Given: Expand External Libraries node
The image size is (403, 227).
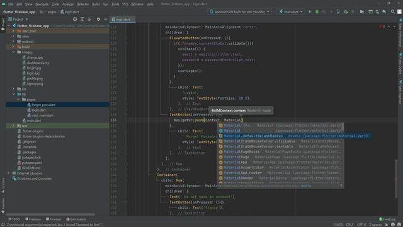Looking at the screenshot, I should (9, 173).
